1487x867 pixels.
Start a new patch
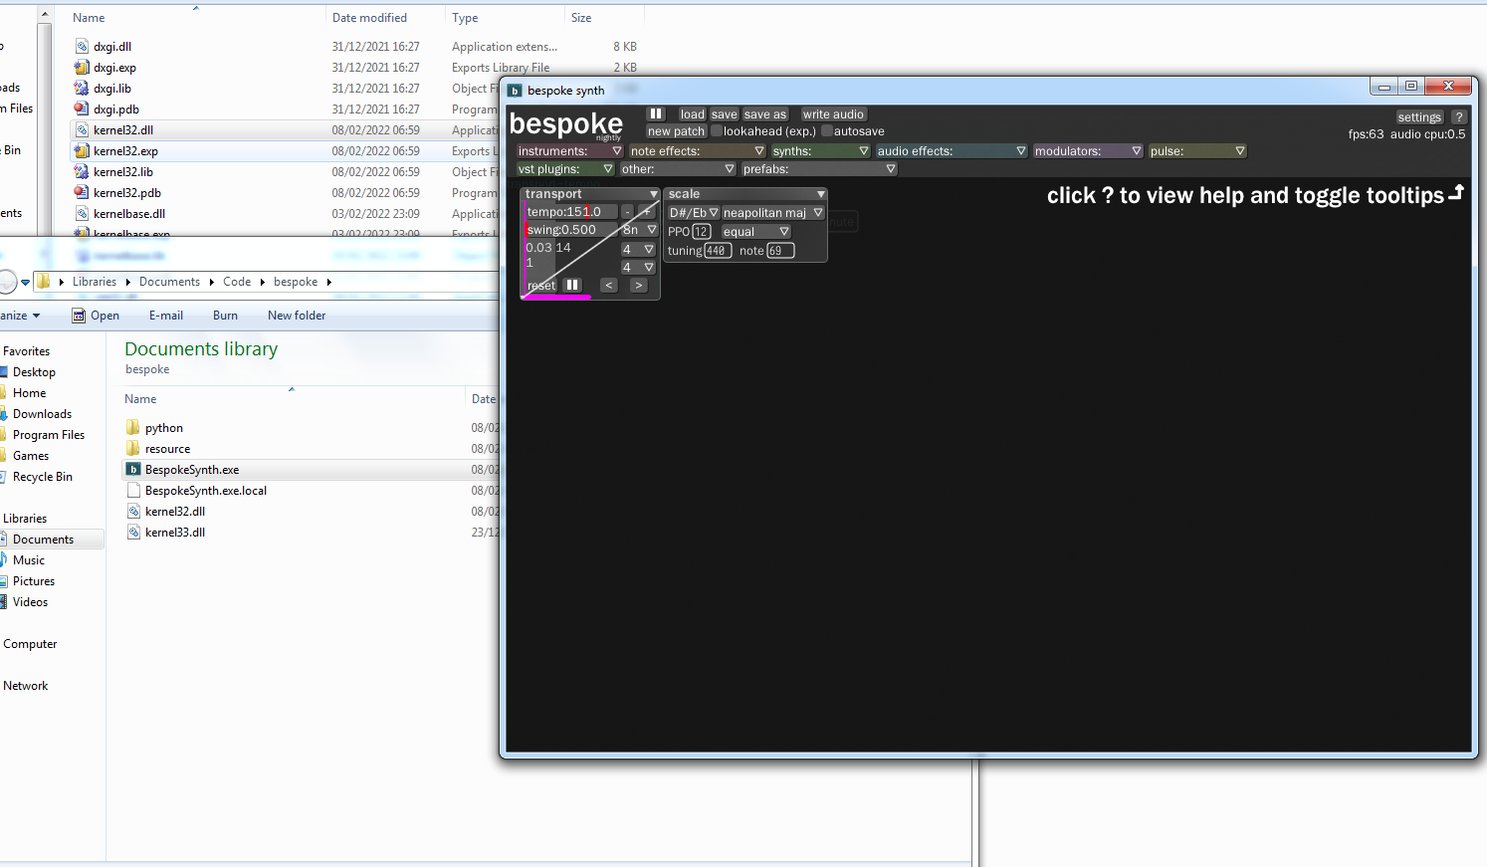[675, 130]
